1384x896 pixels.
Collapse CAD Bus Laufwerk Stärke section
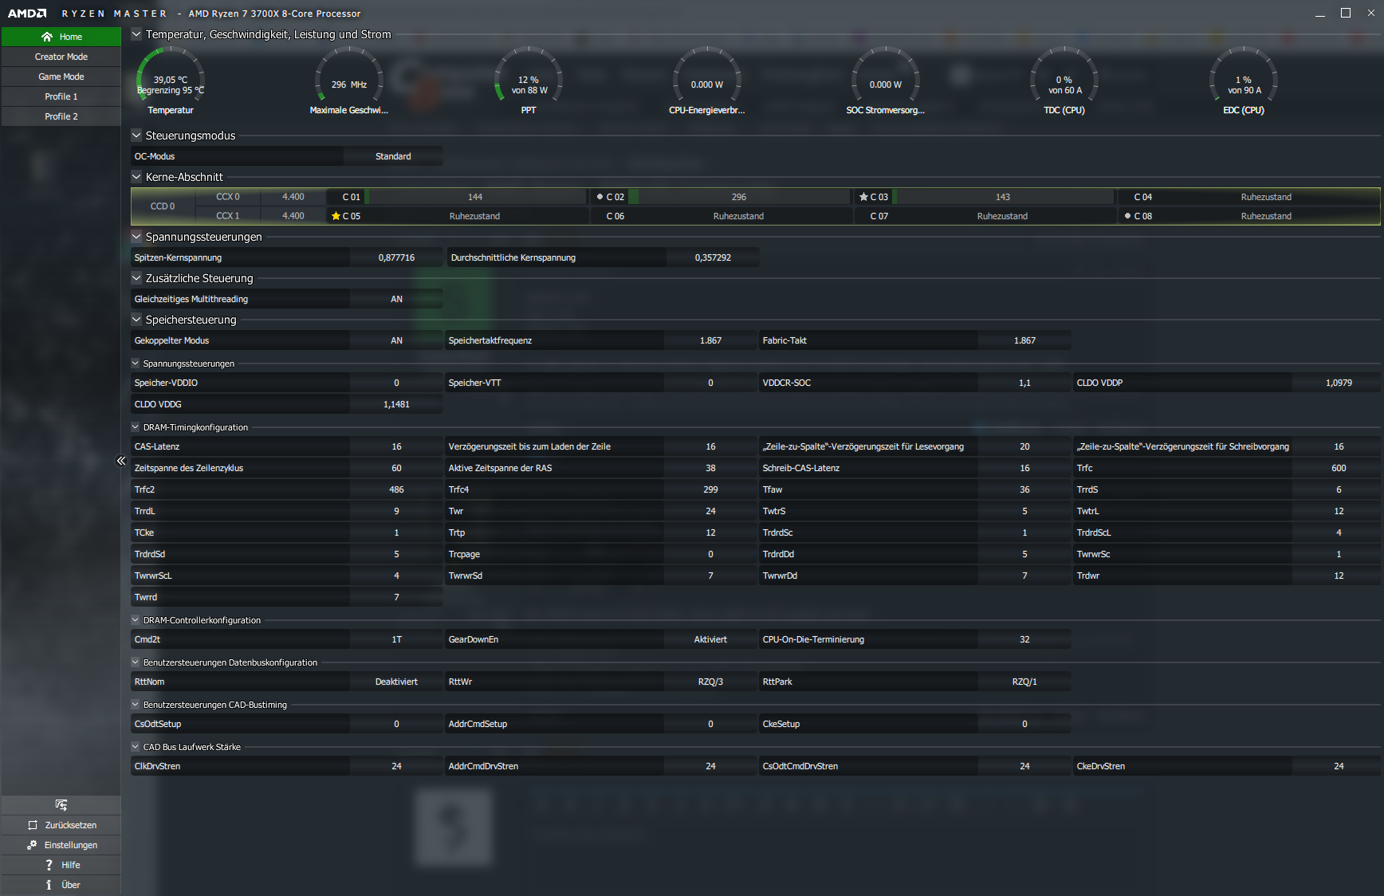coord(136,747)
